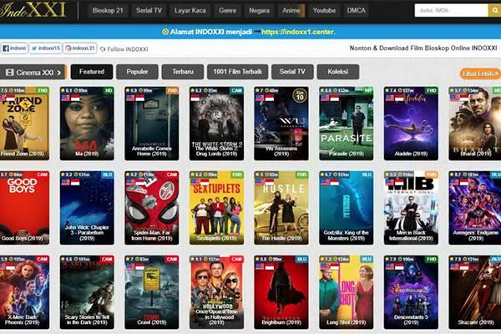Viewport: 501px width, 334px height.
Task: Open the Long Shot (2019) poster
Action: click(346, 292)
